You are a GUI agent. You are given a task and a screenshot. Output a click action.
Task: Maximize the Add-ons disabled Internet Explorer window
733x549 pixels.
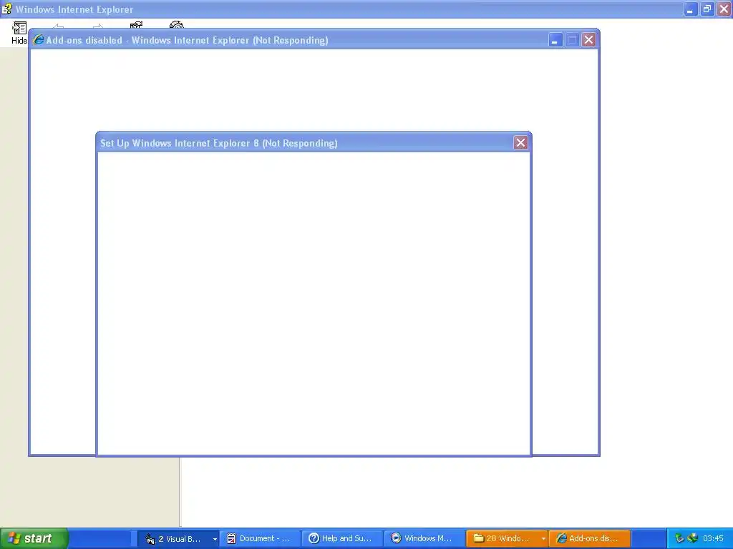(x=572, y=40)
